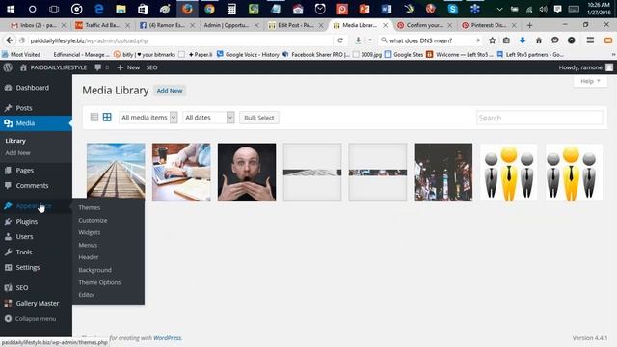Select Header in Appearance flyout
This screenshot has height=347, width=617.
(89, 257)
